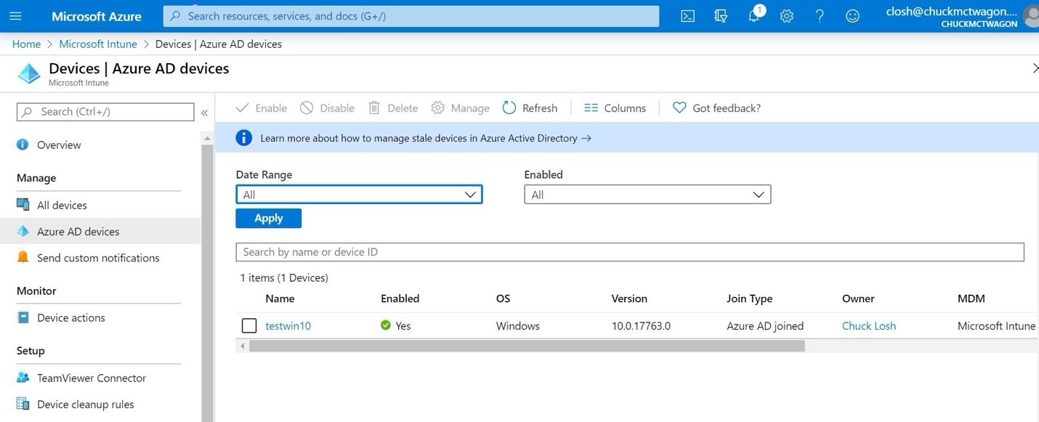Open Device cleanup rules
Screen dimensions: 1039x422
tap(86, 405)
